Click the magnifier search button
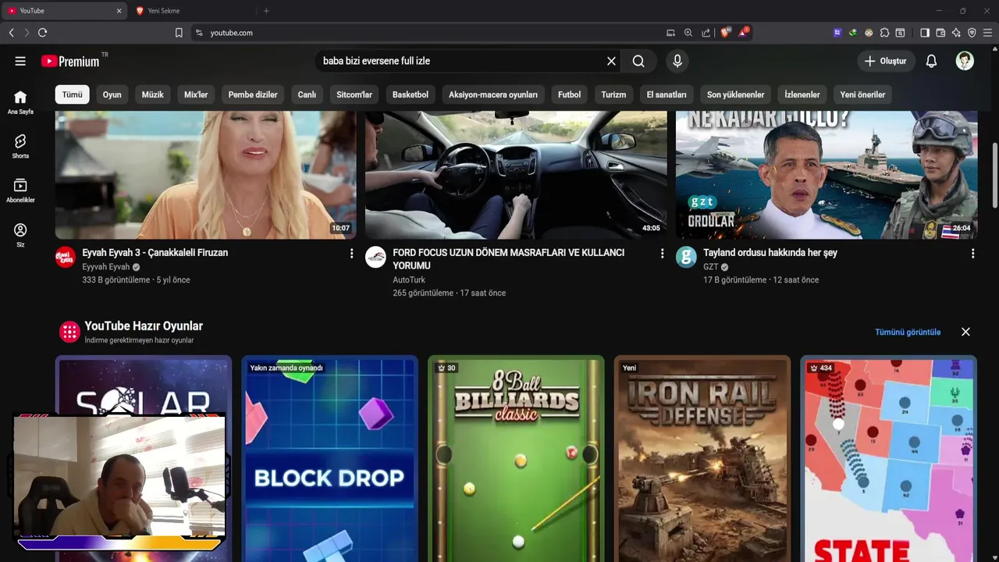The image size is (999, 562). pyautogui.click(x=638, y=61)
